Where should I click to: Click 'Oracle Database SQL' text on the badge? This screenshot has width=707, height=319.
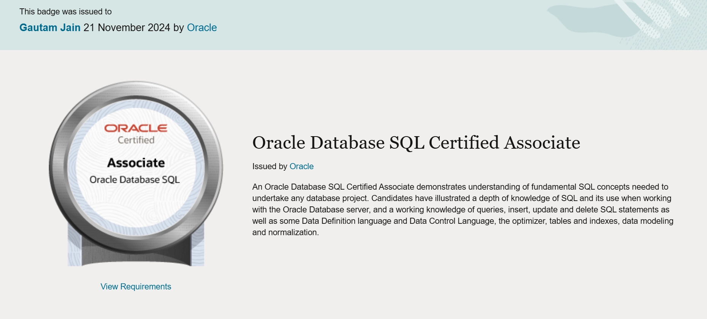coord(135,180)
